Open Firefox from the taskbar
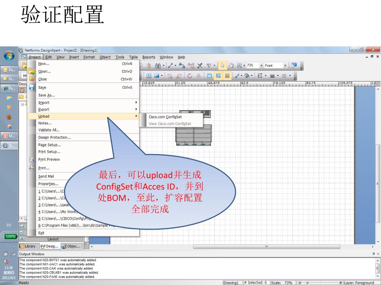 pos(9,117)
